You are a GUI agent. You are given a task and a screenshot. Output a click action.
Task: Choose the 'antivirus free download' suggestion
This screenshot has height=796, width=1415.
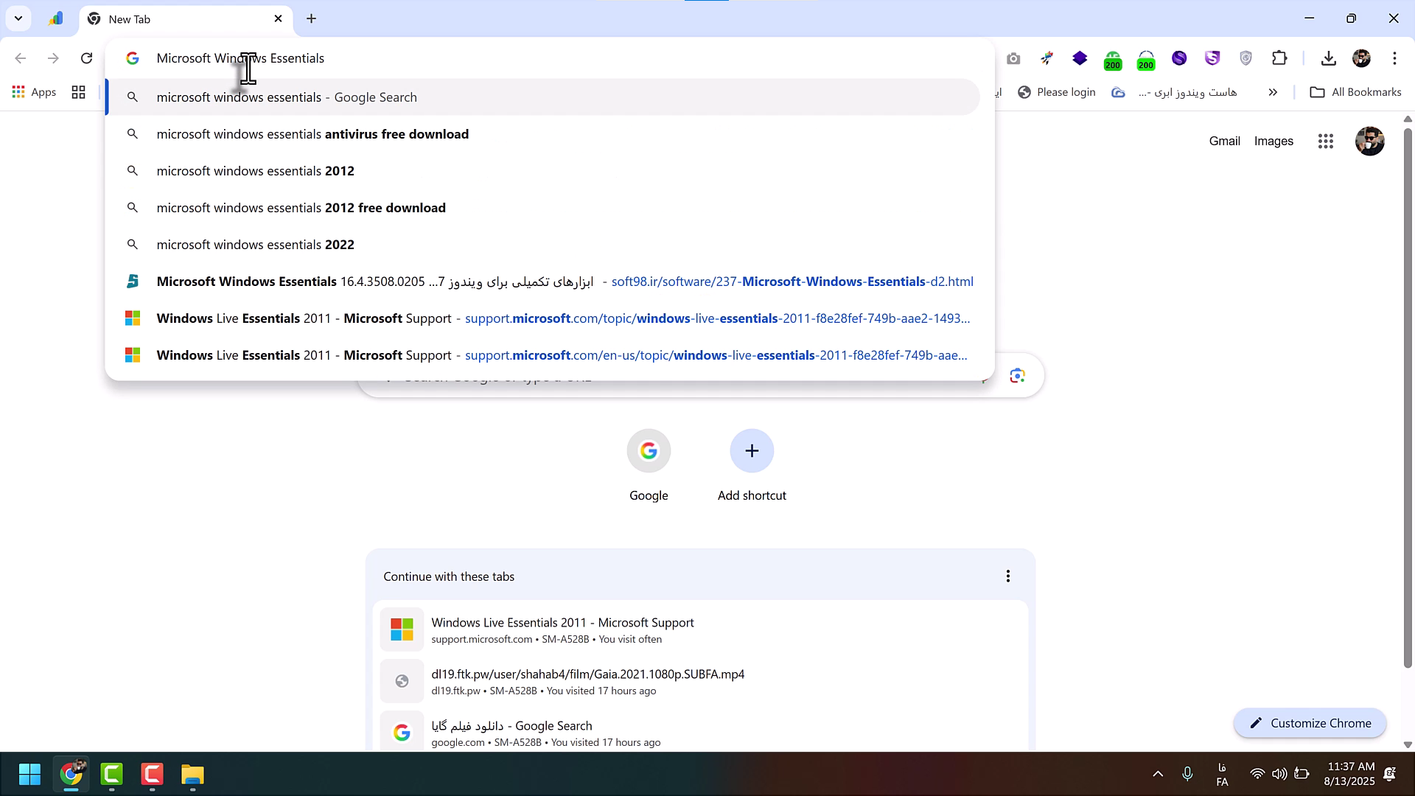pyautogui.click(x=543, y=134)
